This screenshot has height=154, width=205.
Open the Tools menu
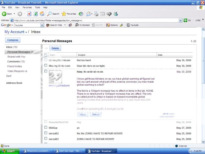point(37,7)
